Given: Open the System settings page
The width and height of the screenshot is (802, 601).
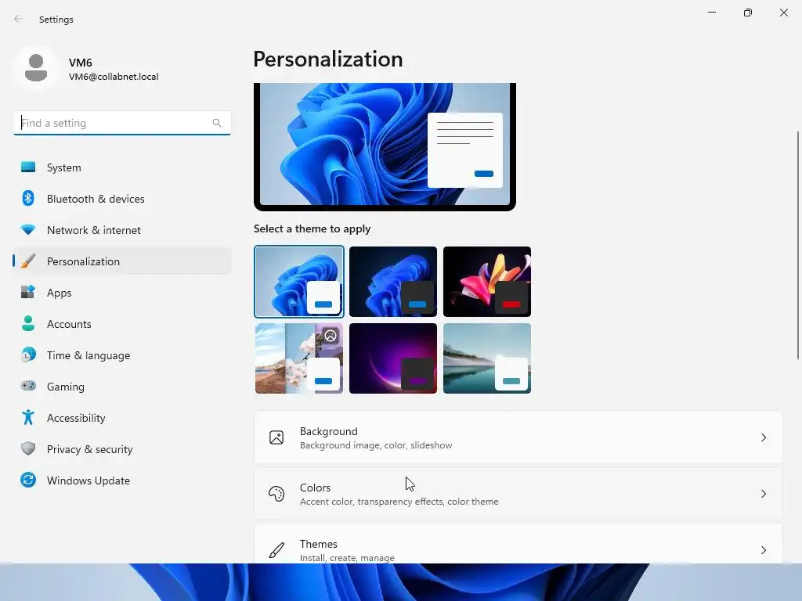Looking at the screenshot, I should tap(122, 167).
